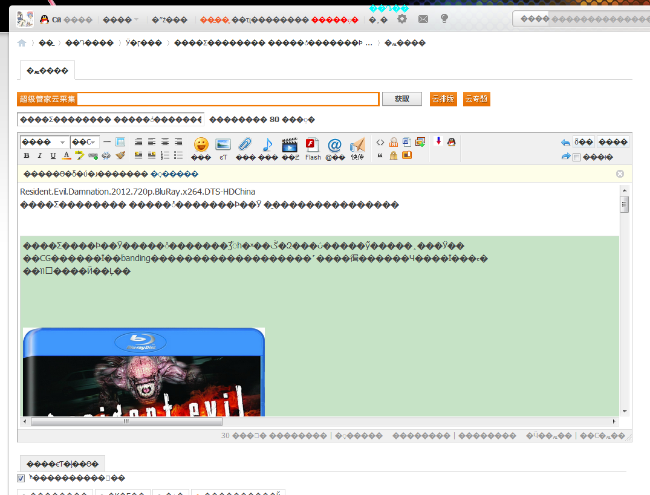Open settings with the gear icon
Image resolution: width=650 pixels, height=495 pixels.
[x=401, y=19]
